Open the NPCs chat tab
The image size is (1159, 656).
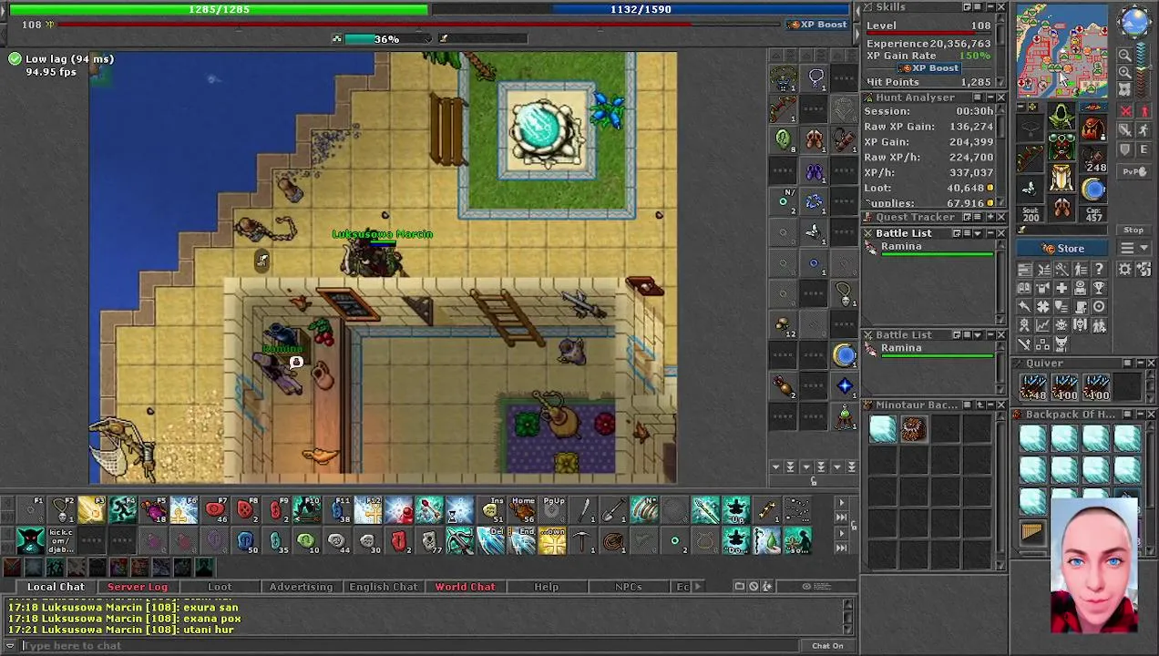coord(628,587)
